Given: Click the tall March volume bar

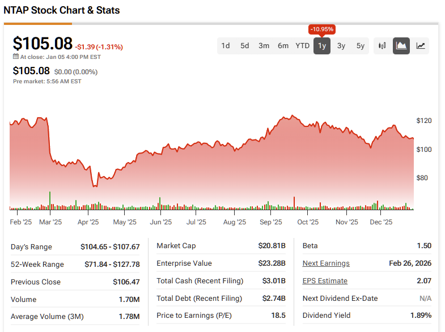Looking at the screenshot, I should [x=50, y=201].
